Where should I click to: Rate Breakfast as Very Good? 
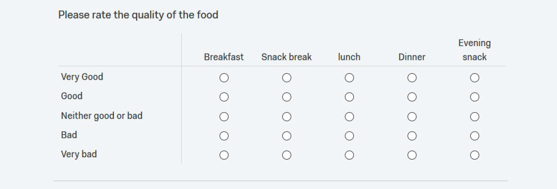coord(224,78)
